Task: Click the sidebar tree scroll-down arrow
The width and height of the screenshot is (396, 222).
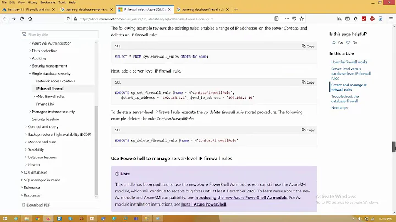Action: (x=96, y=196)
